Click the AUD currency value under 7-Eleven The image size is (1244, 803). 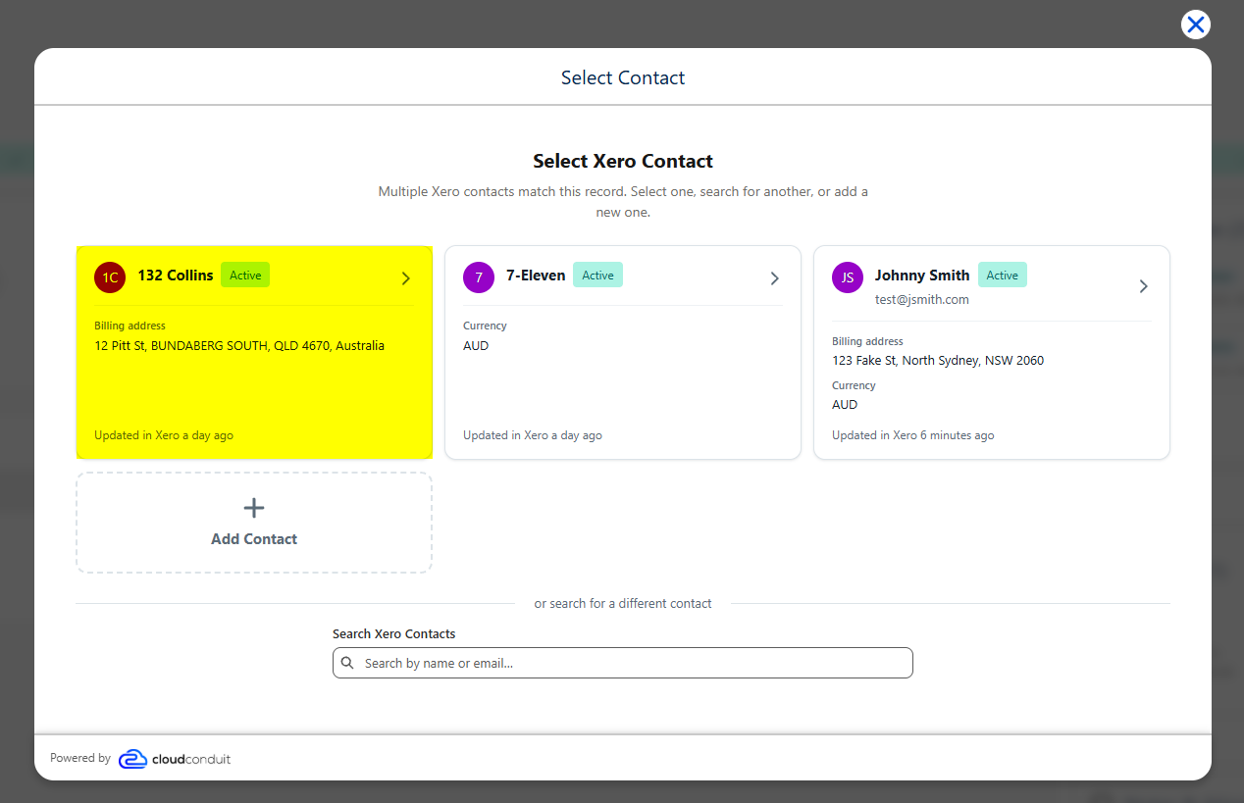pyautogui.click(x=476, y=346)
